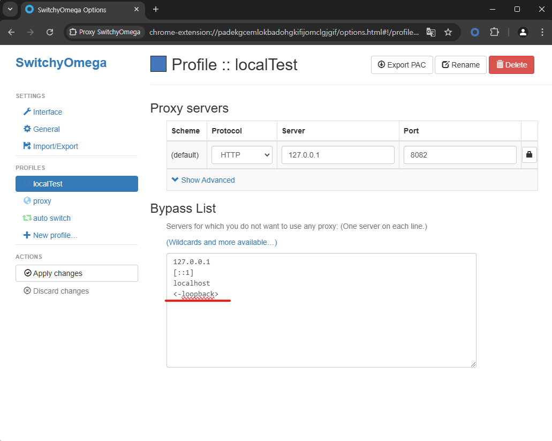Bookmark this page with the star icon

[448, 32]
